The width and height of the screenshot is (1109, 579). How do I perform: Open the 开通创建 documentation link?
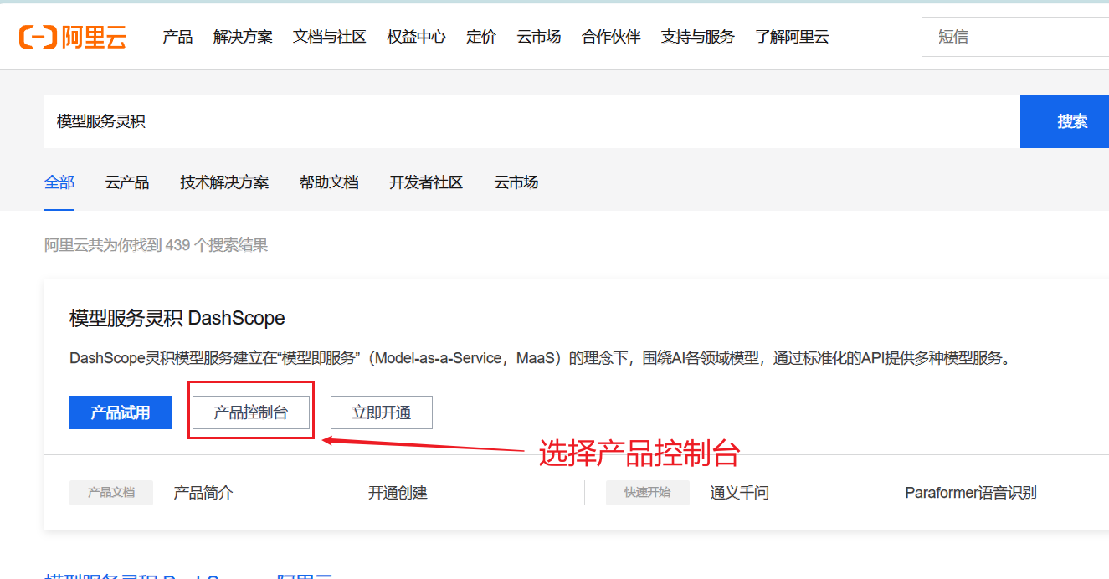coord(398,493)
